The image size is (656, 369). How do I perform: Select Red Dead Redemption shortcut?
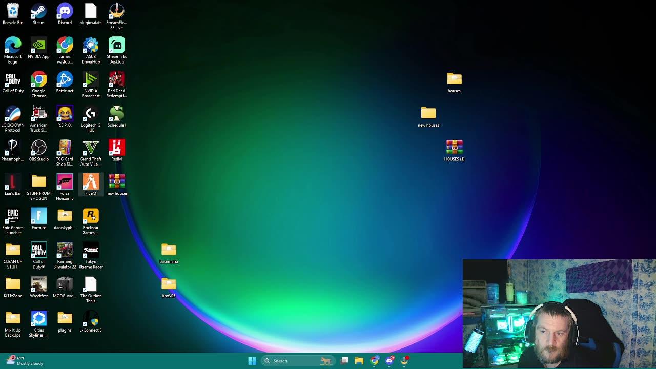(116, 85)
